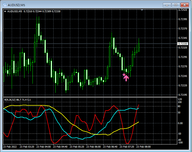192x152 pixels.
Task: Click the 23 Feb 2022 time label
Action: (10, 147)
